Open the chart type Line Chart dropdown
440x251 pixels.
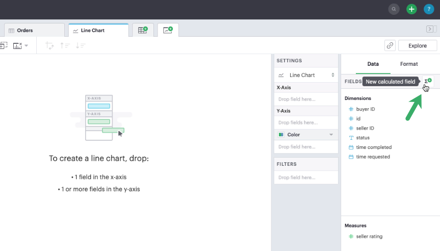pos(305,75)
